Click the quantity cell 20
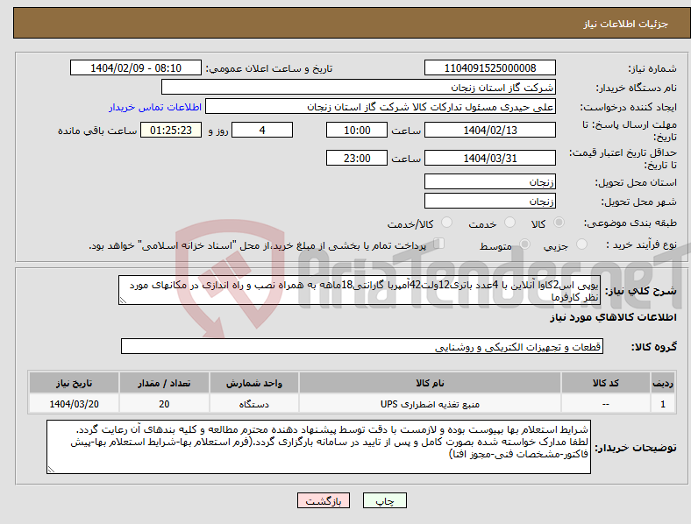Image resolution: width=691 pixels, height=524 pixels. pyautogui.click(x=164, y=404)
